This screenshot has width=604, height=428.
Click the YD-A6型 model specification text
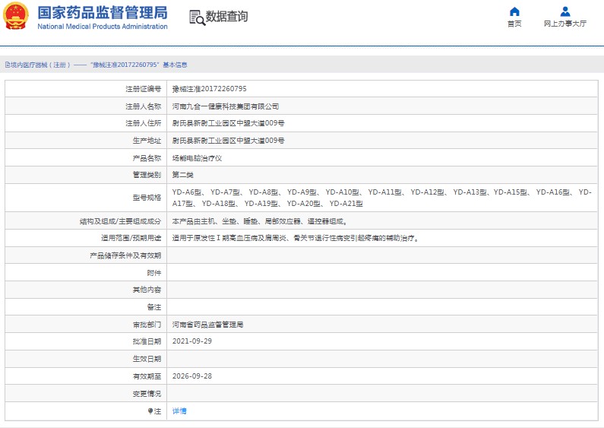[x=187, y=192]
